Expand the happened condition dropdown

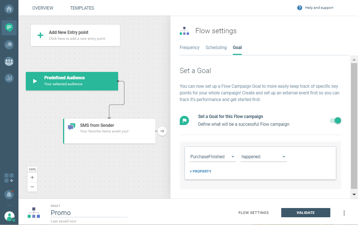264,157
